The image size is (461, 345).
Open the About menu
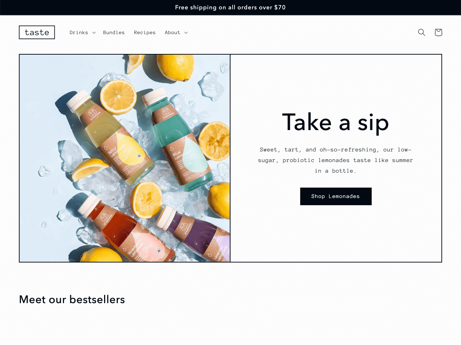(173, 32)
